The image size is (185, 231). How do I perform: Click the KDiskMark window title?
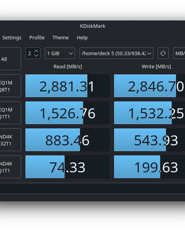(x=92, y=26)
